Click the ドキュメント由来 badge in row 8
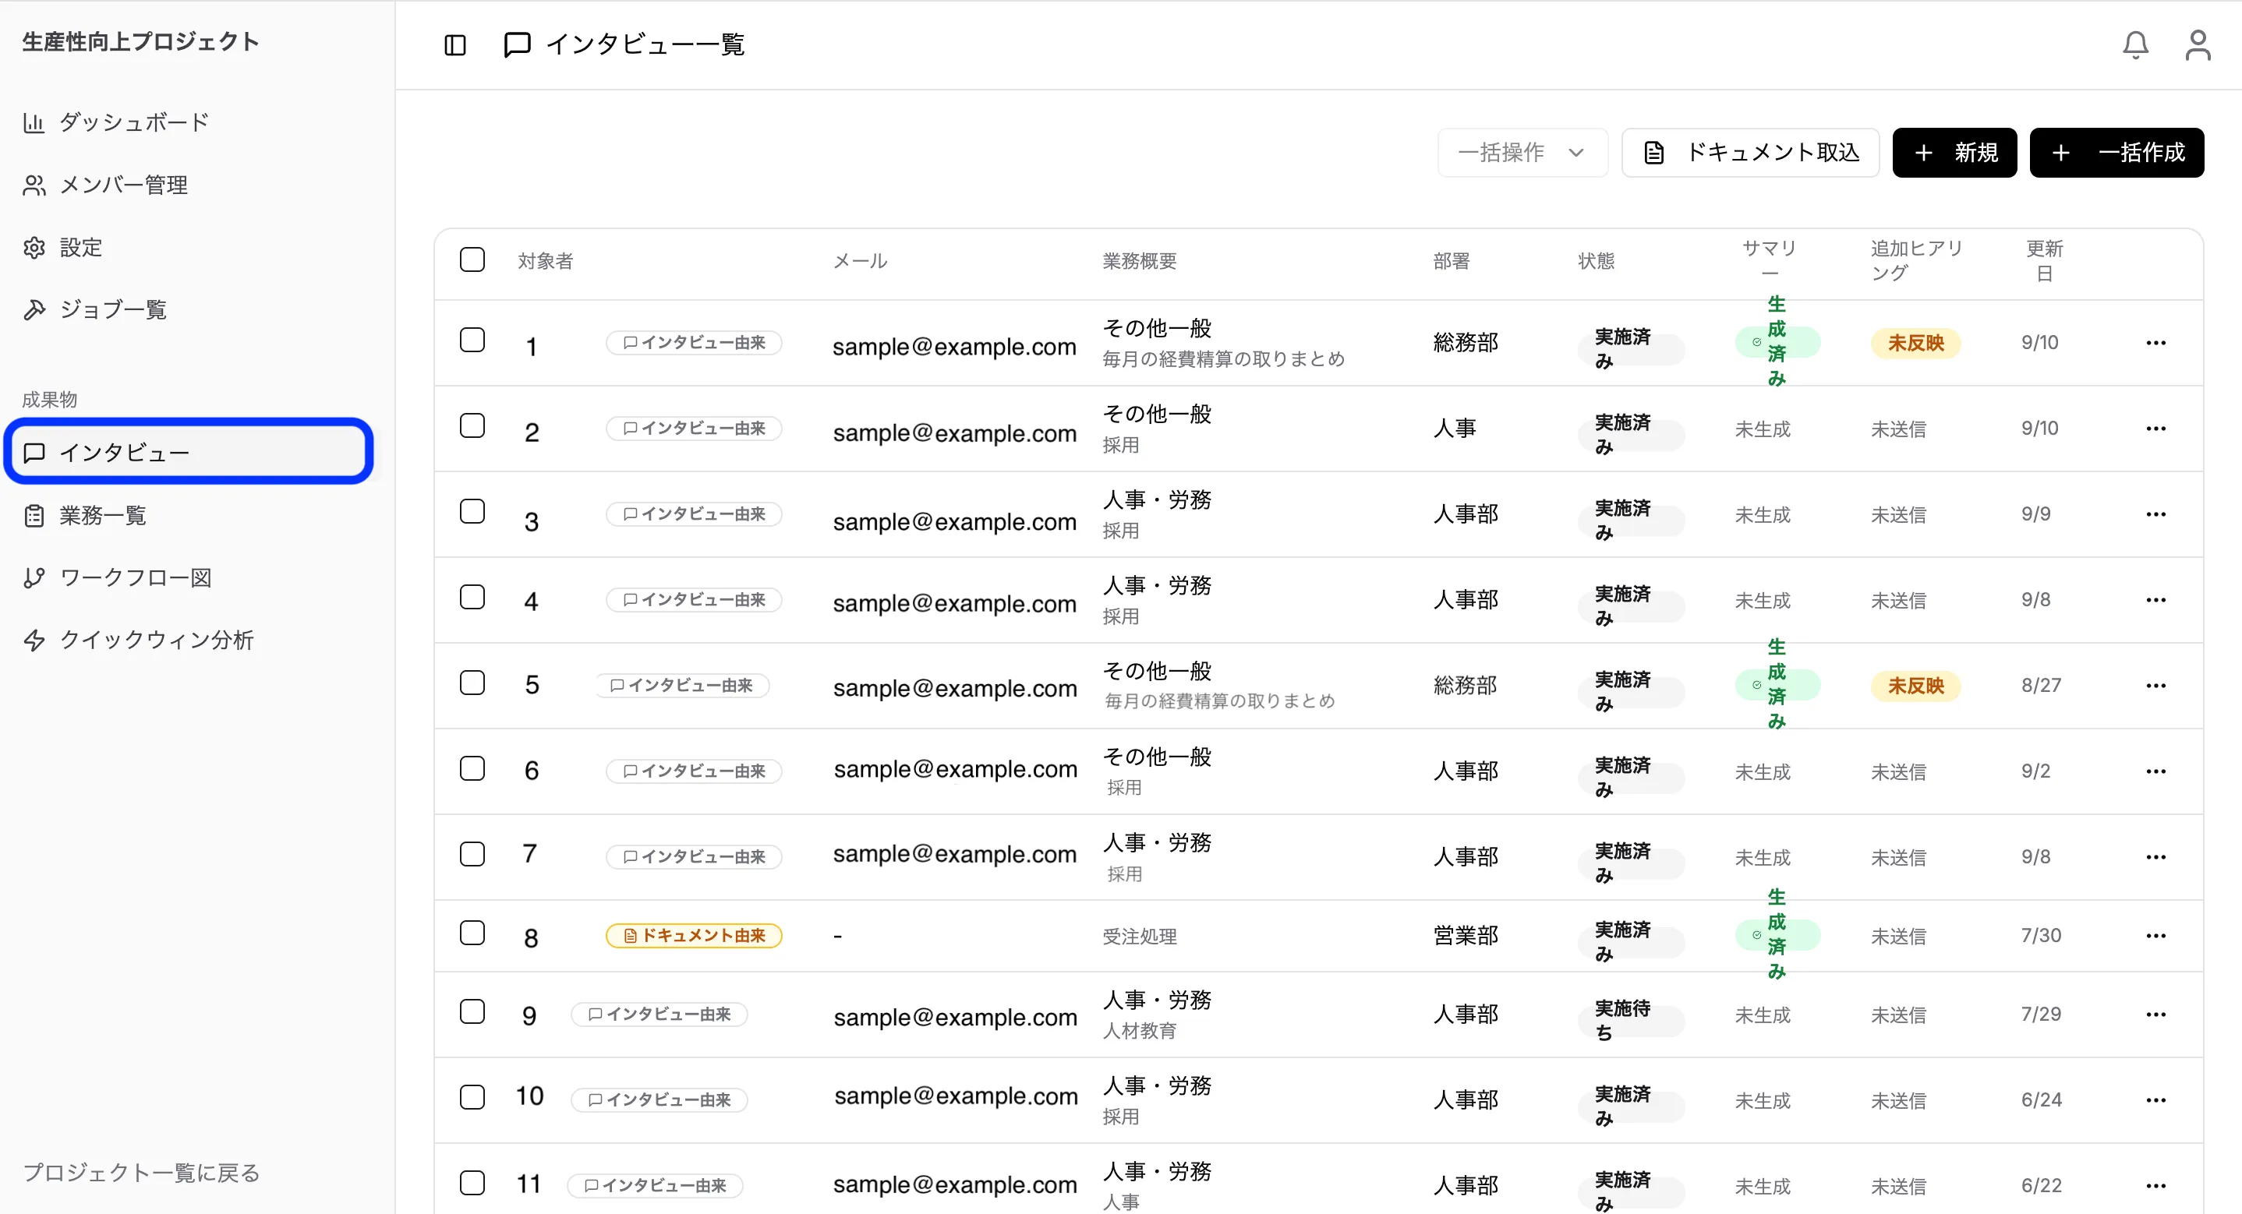The height and width of the screenshot is (1214, 2242). [694, 937]
